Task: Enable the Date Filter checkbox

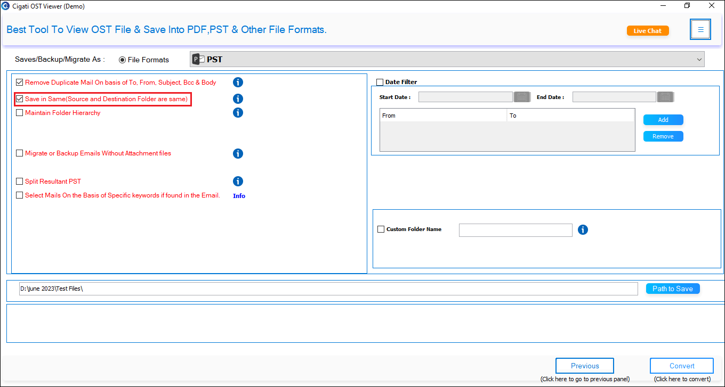Action: click(x=380, y=82)
